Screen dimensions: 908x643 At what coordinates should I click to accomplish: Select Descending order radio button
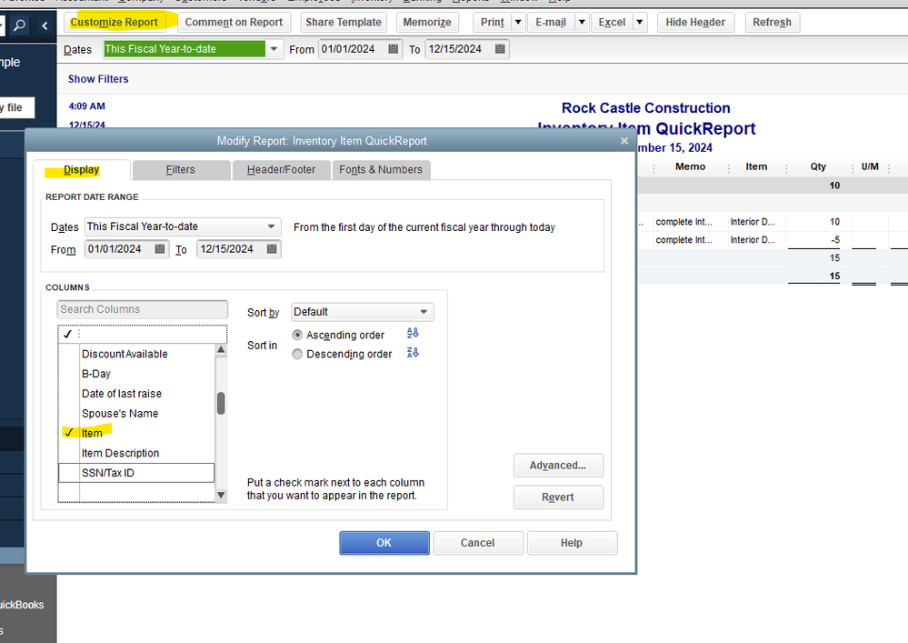(x=297, y=354)
